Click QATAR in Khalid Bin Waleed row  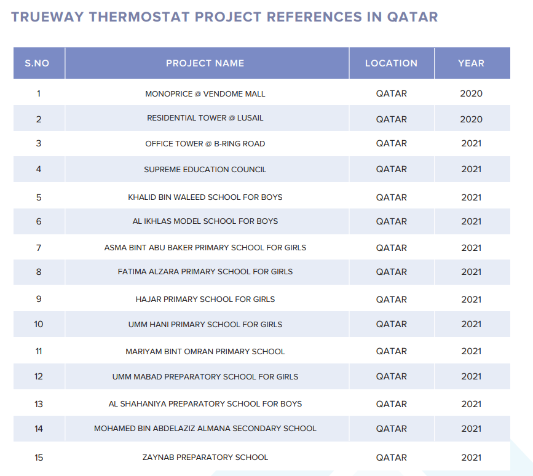coord(391,197)
